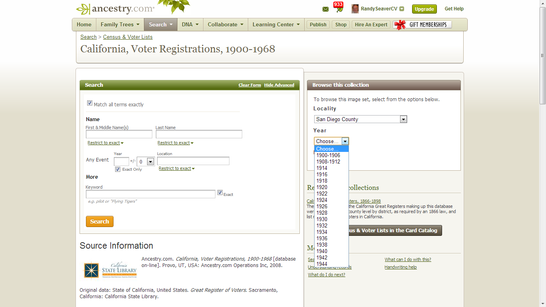
Task: Expand Restrict to exact under last name
Action: tap(175, 143)
